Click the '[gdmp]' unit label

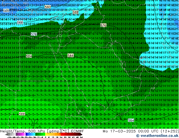coord(54,131)
